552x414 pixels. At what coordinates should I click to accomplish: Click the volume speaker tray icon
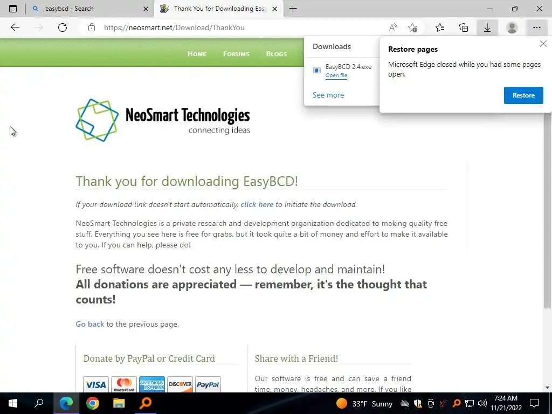tap(482, 403)
